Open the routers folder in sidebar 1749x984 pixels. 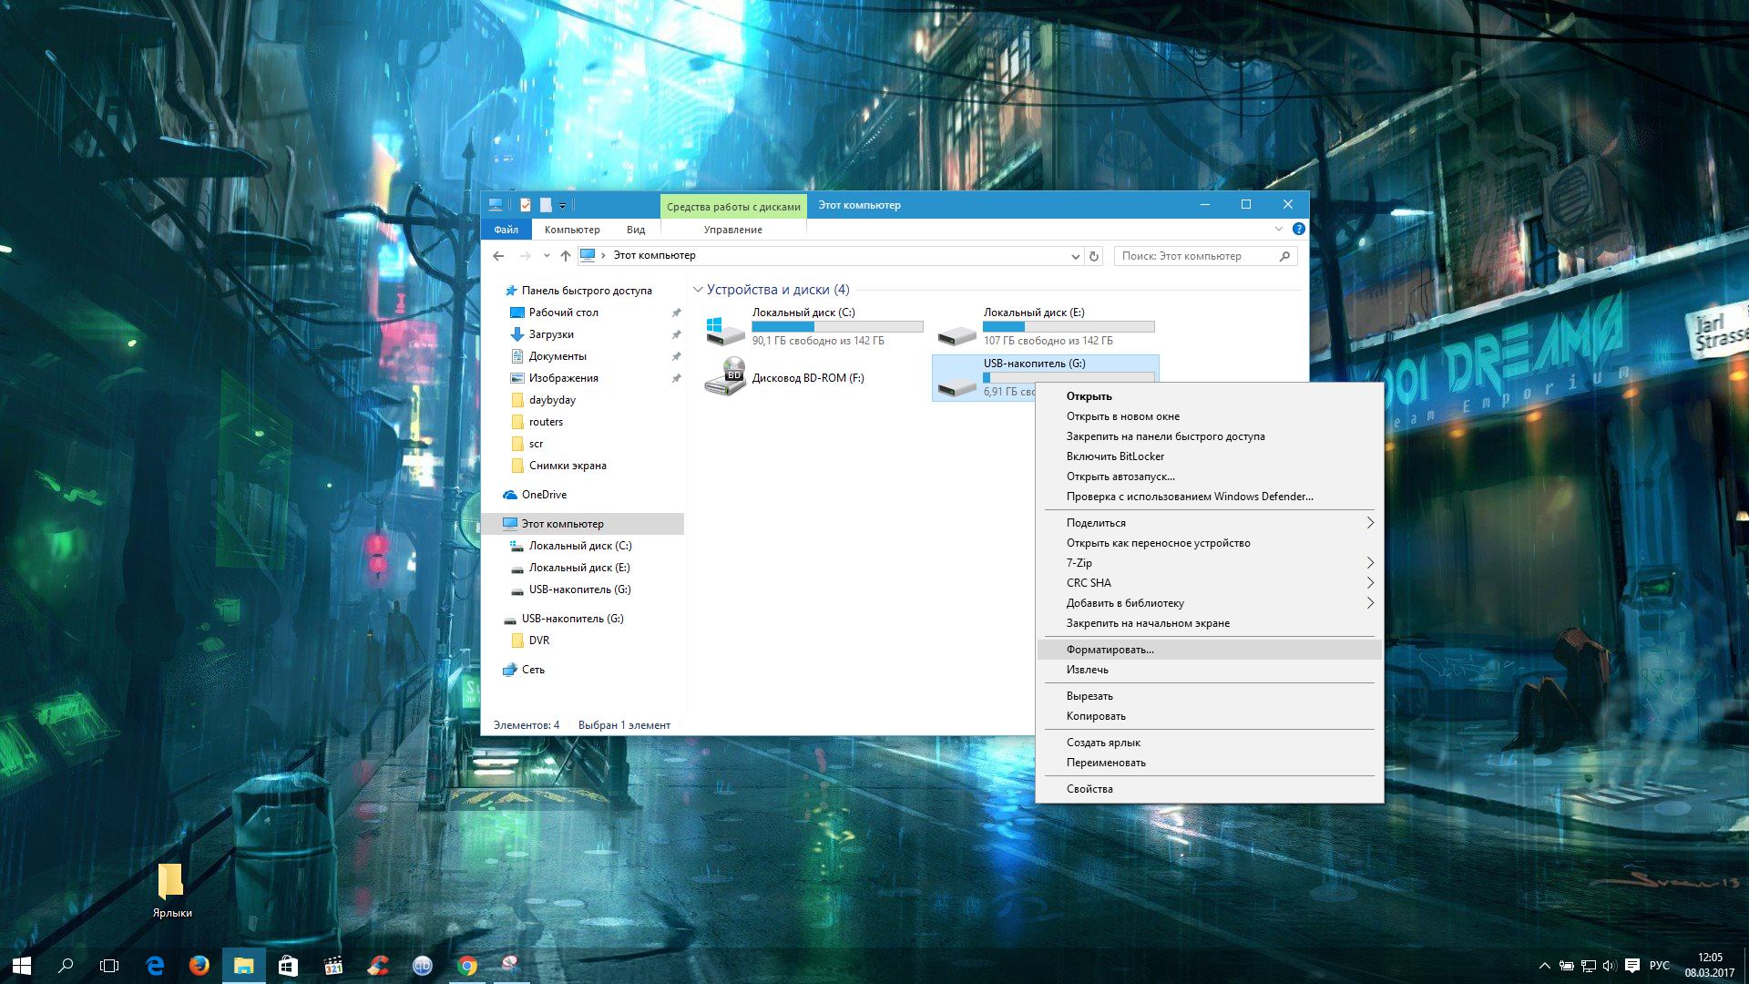pos(546,422)
